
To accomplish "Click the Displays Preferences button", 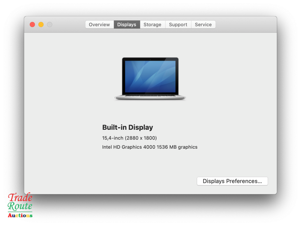I will (232, 181).
